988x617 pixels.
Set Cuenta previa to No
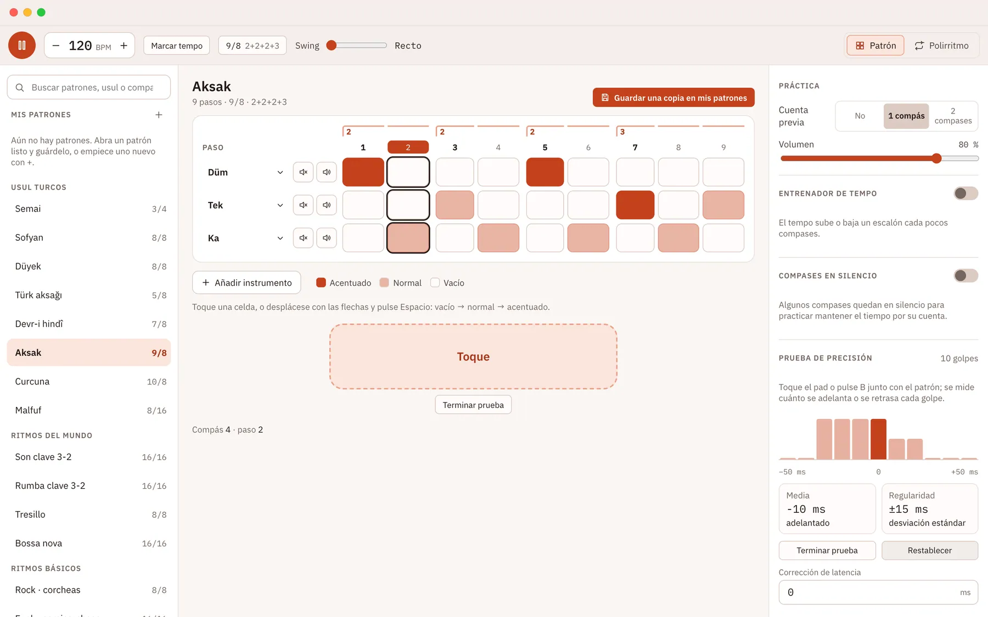(860, 116)
